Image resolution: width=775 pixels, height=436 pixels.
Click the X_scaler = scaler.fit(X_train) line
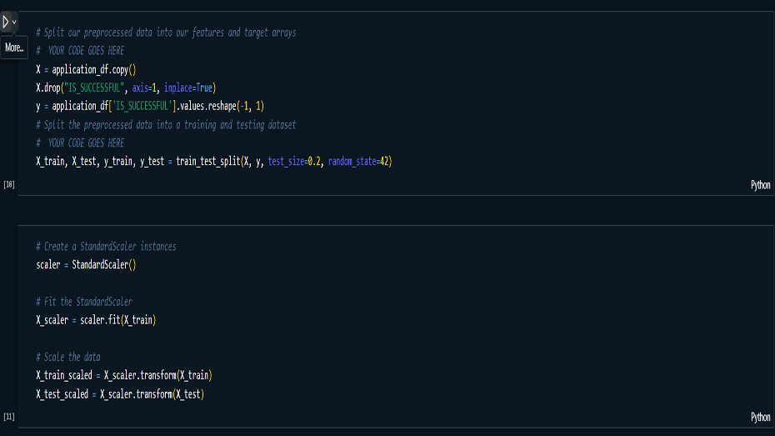pyautogui.click(x=96, y=320)
